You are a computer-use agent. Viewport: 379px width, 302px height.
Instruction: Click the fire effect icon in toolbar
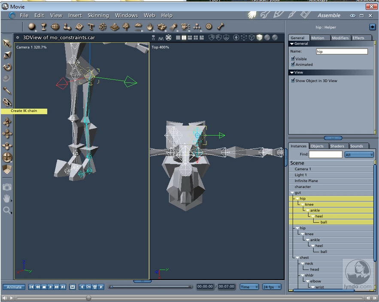pos(150,27)
